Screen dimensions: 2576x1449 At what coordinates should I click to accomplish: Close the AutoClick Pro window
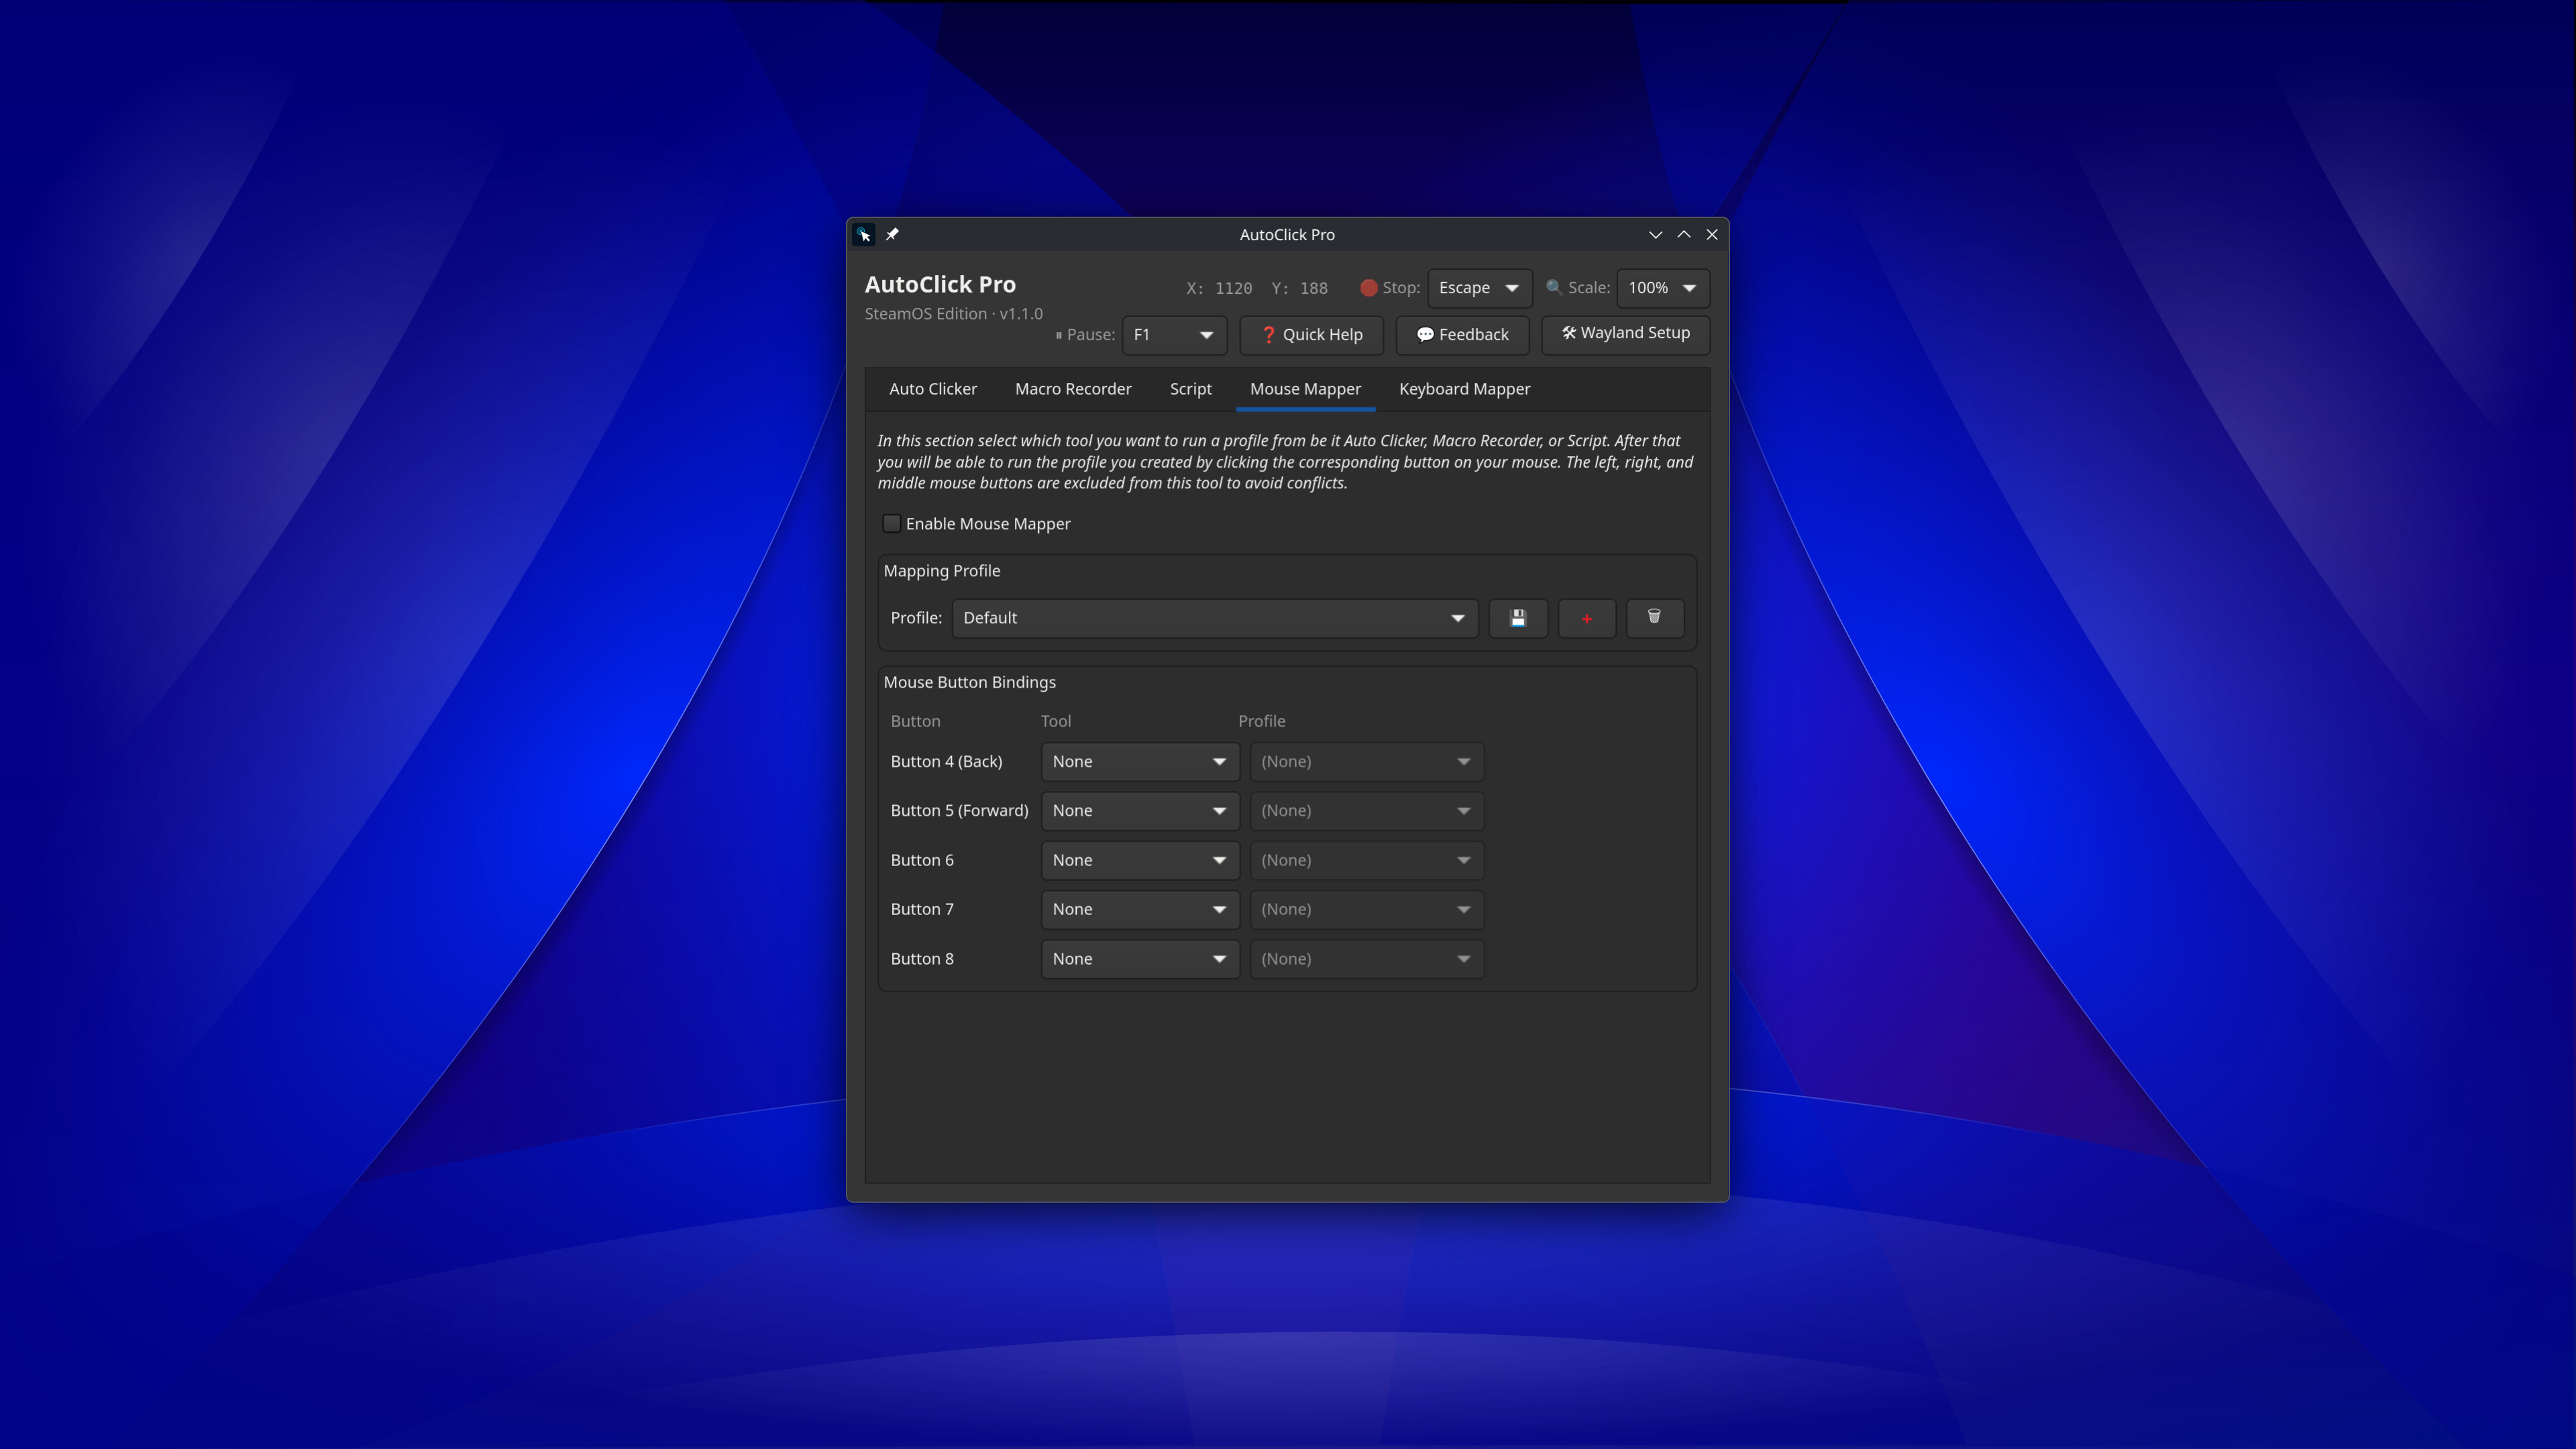coord(1712,234)
